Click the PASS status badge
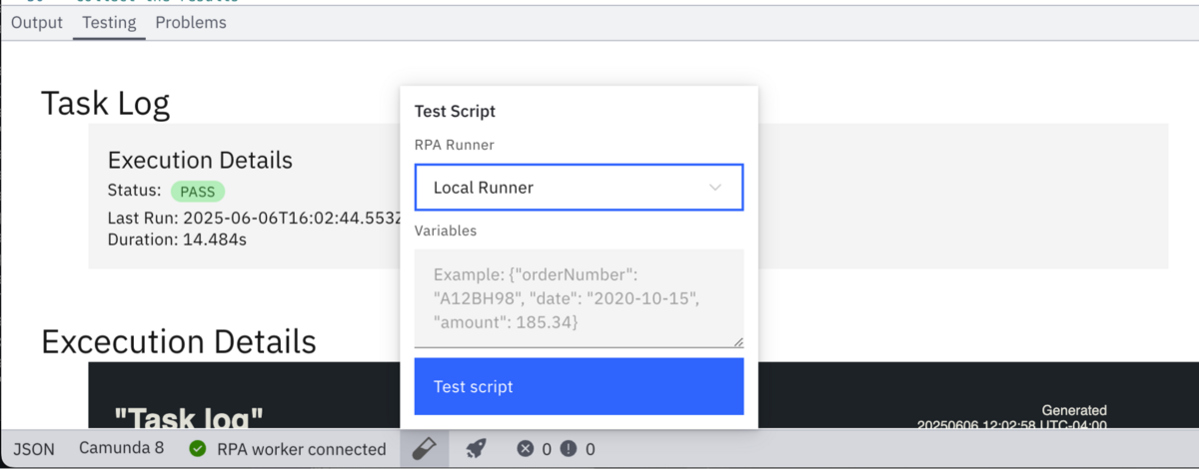 [x=198, y=192]
